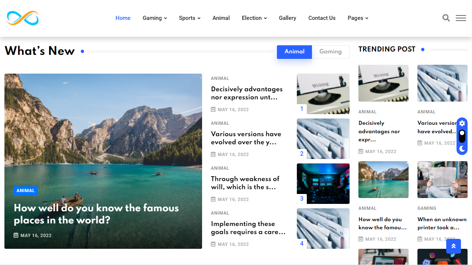
Task: Open the Pages dropdown menu
Action: [x=357, y=18]
